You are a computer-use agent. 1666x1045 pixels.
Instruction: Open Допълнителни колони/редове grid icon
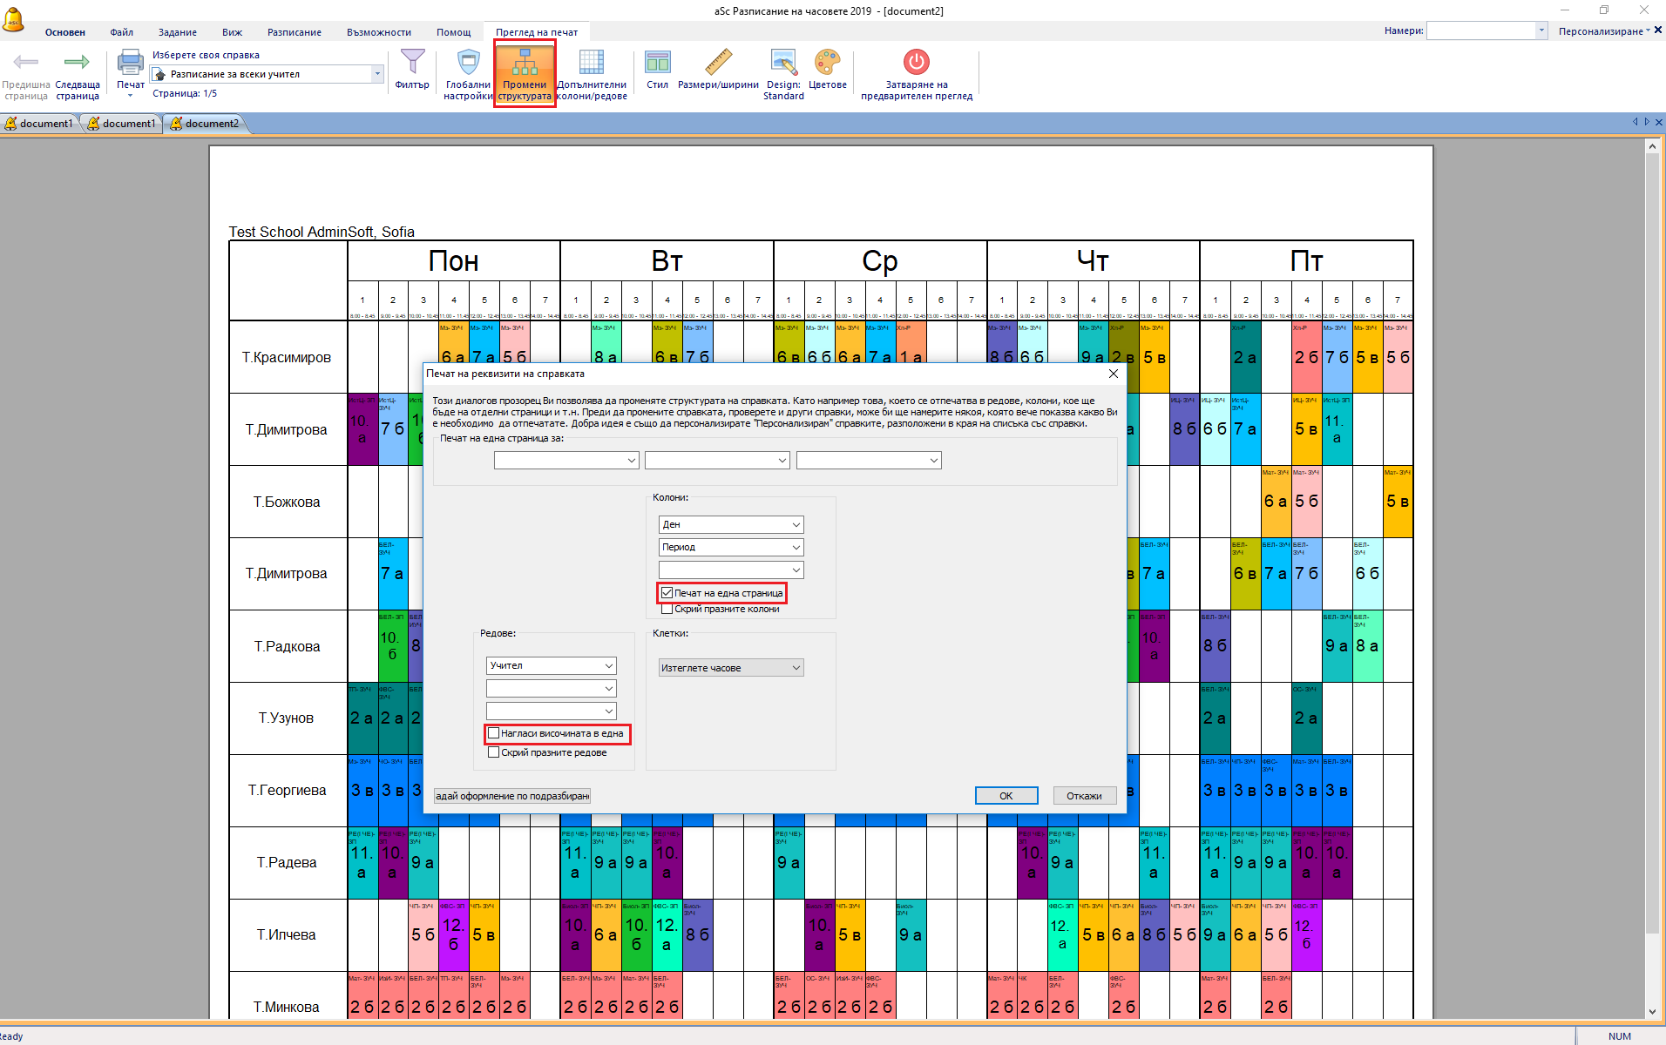coord(592,62)
